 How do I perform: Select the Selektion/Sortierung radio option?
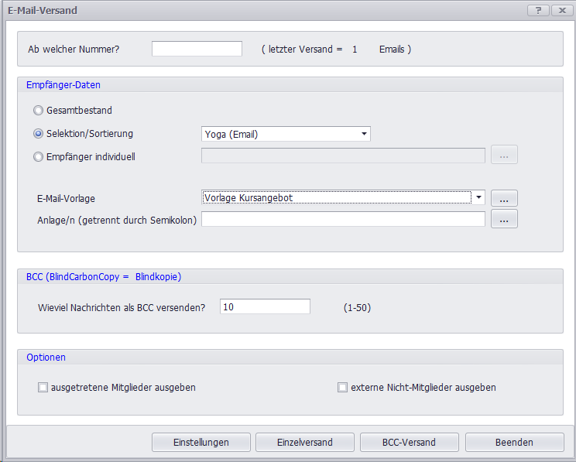(38, 134)
